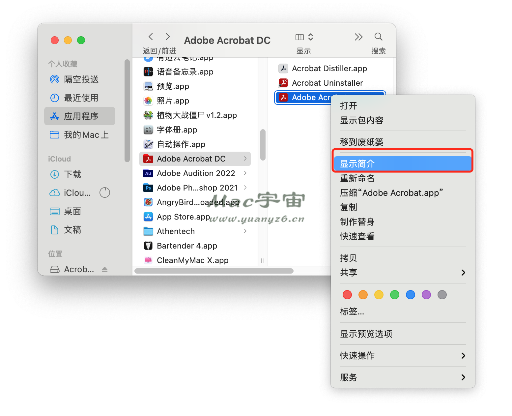Apply the orange tag color

coord(363,295)
